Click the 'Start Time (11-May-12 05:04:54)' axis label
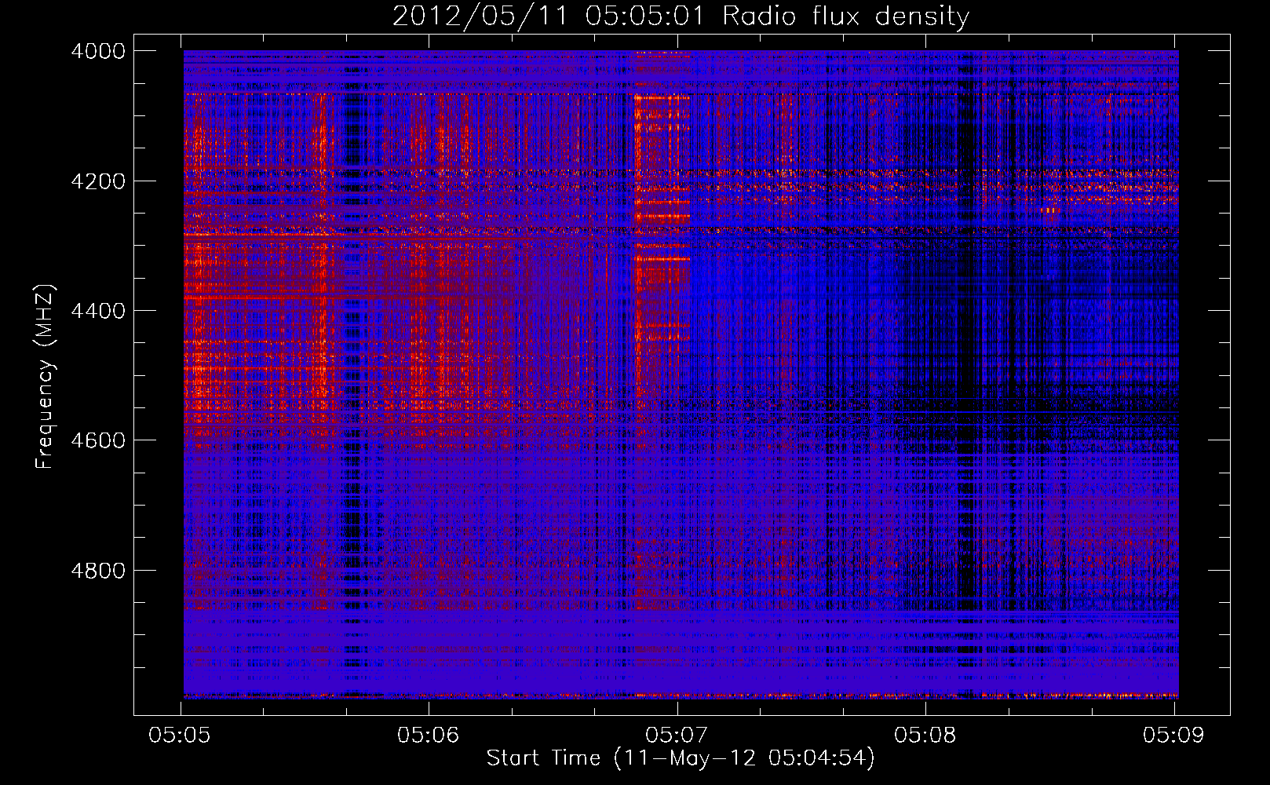The width and height of the screenshot is (1270, 785). click(680, 758)
